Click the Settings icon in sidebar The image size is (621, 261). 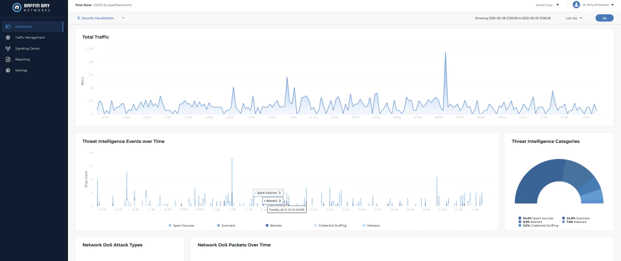tap(8, 70)
